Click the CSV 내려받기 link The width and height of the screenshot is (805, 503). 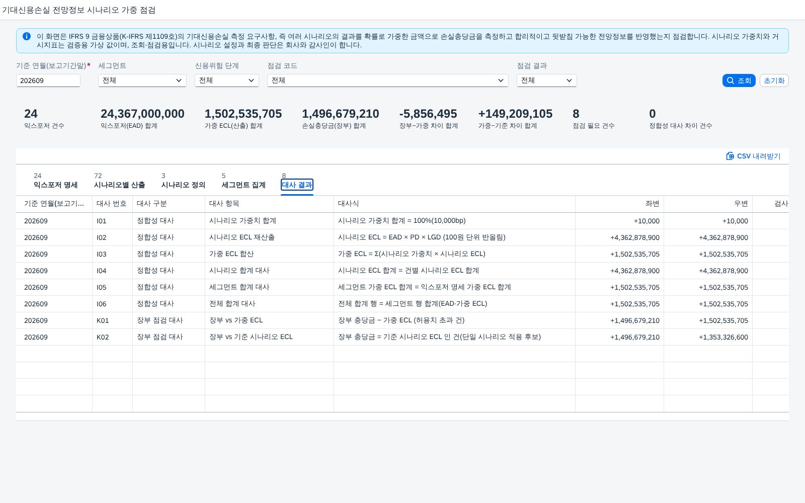click(x=753, y=156)
